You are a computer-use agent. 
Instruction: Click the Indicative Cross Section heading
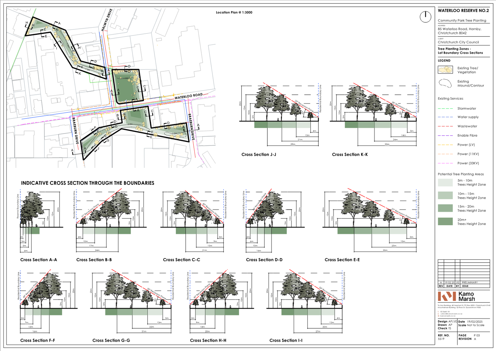pos(88,183)
